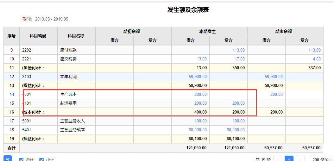Click 应交税费 期末余额 贷方 amount 4.00

click(x=317, y=59)
